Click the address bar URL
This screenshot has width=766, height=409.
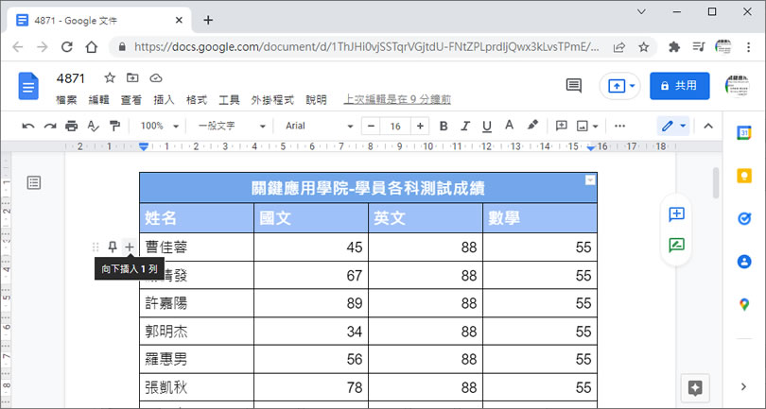[366, 47]
